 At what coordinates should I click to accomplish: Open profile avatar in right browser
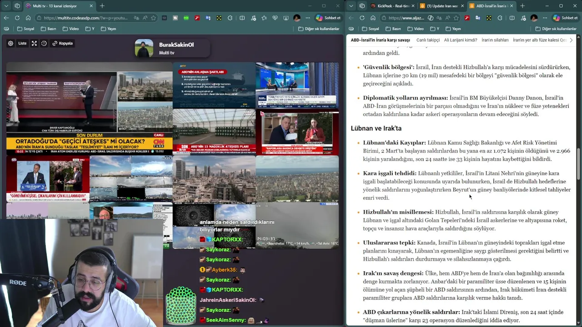point(534,18)
